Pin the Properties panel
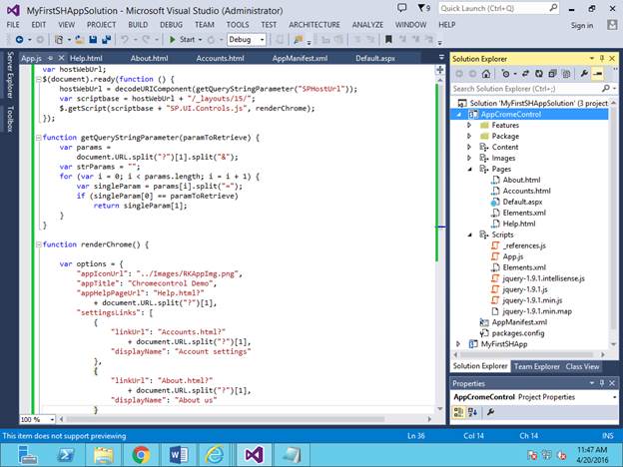Viewport: 623px width, 467px height. (x=602, y=383)
